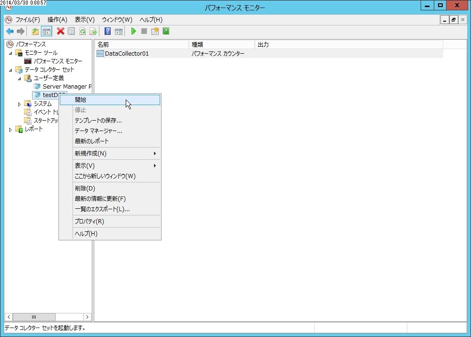Click the left pane horizontal scrollbar
The image size is (471, 337).
point(33,317)
